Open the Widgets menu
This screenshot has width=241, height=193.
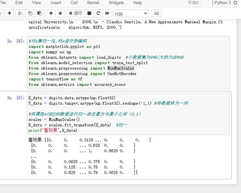116,3
